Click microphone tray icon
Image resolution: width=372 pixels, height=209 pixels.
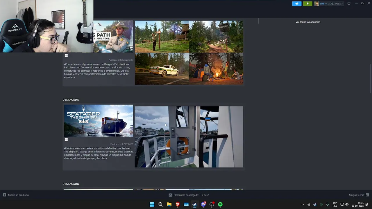[x=327, y=204]
